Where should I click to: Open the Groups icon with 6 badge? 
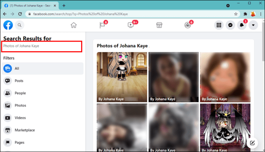point(187,25)
